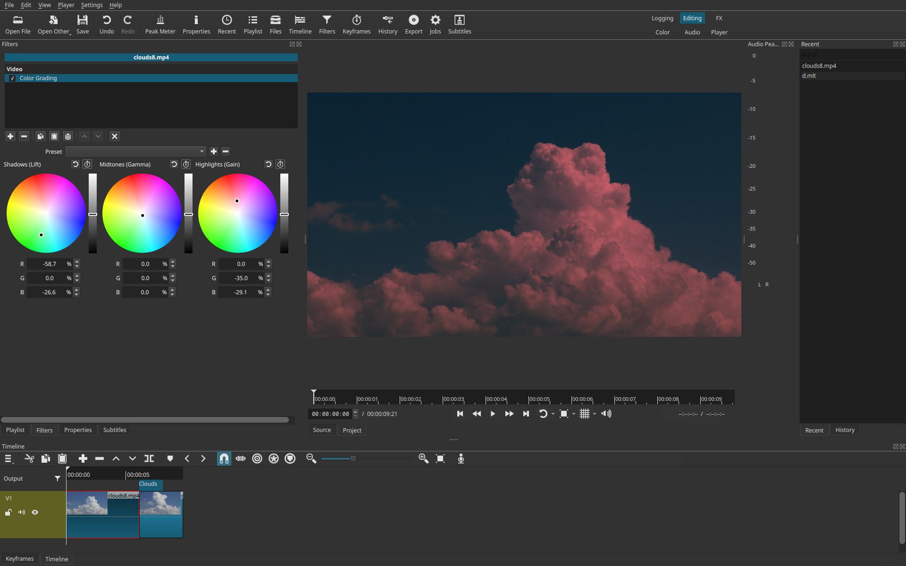This screenshot has height=566, width=906.
Task: Reset the Shadows (Lift) color wheel
Action: coord(75,164)
